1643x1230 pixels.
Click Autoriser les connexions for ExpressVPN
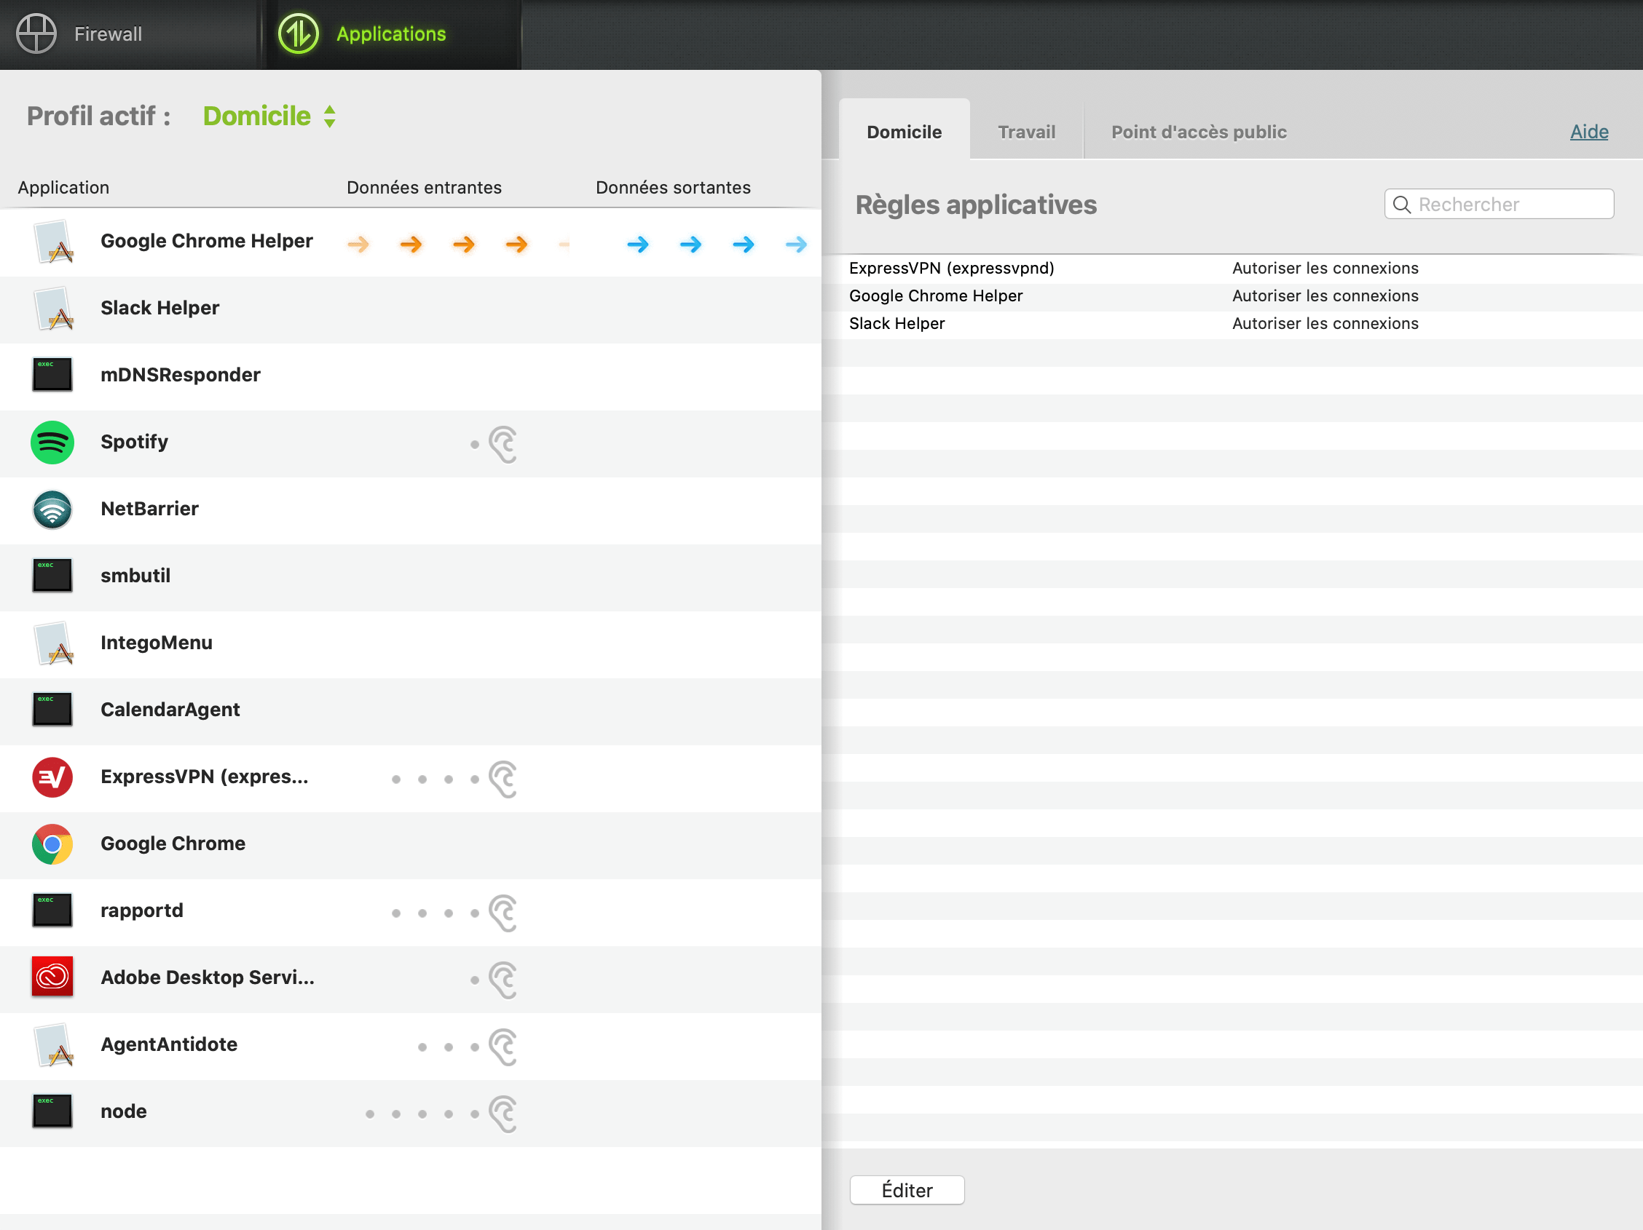coord(1325,269)
